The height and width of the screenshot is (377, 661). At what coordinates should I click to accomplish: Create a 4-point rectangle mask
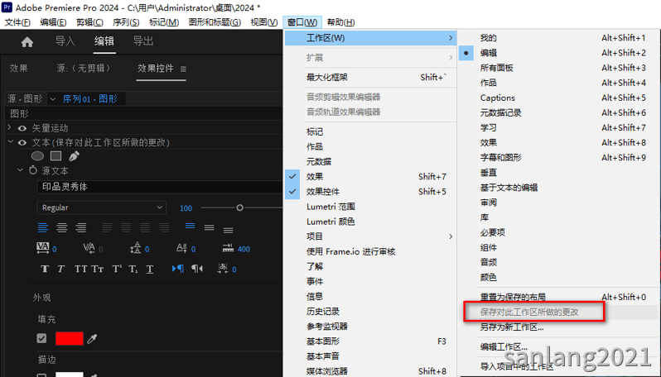pos(55,156)
